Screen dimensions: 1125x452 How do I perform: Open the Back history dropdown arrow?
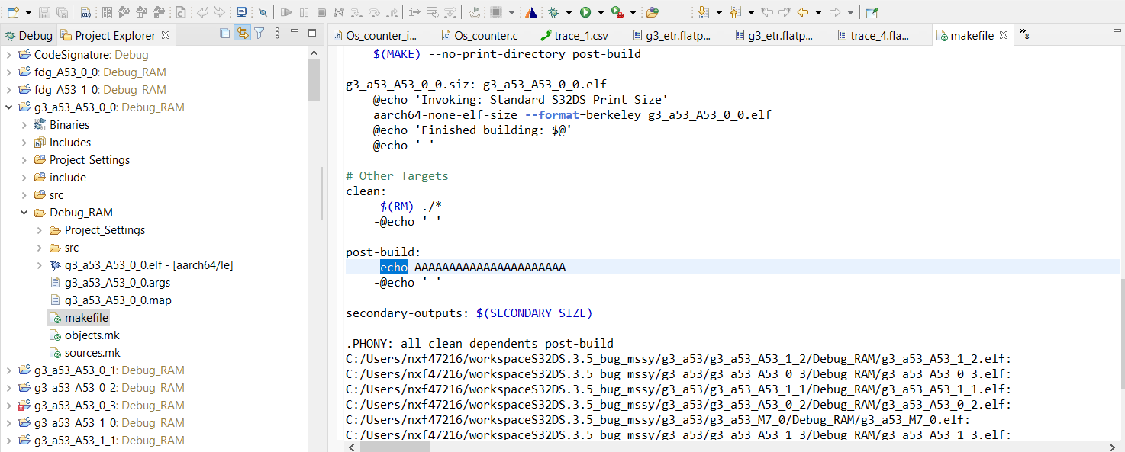pos(818,12)
